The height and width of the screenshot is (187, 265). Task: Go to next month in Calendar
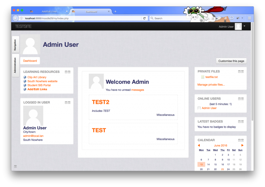tap(242, 145)
